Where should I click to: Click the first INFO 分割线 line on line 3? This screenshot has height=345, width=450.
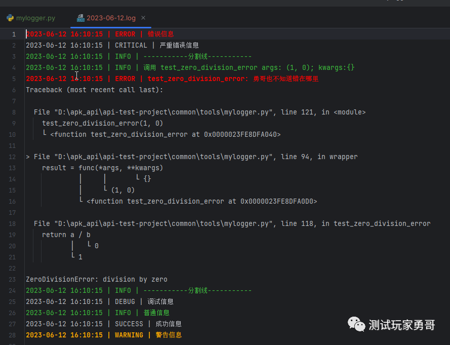[x=139, y=57]
